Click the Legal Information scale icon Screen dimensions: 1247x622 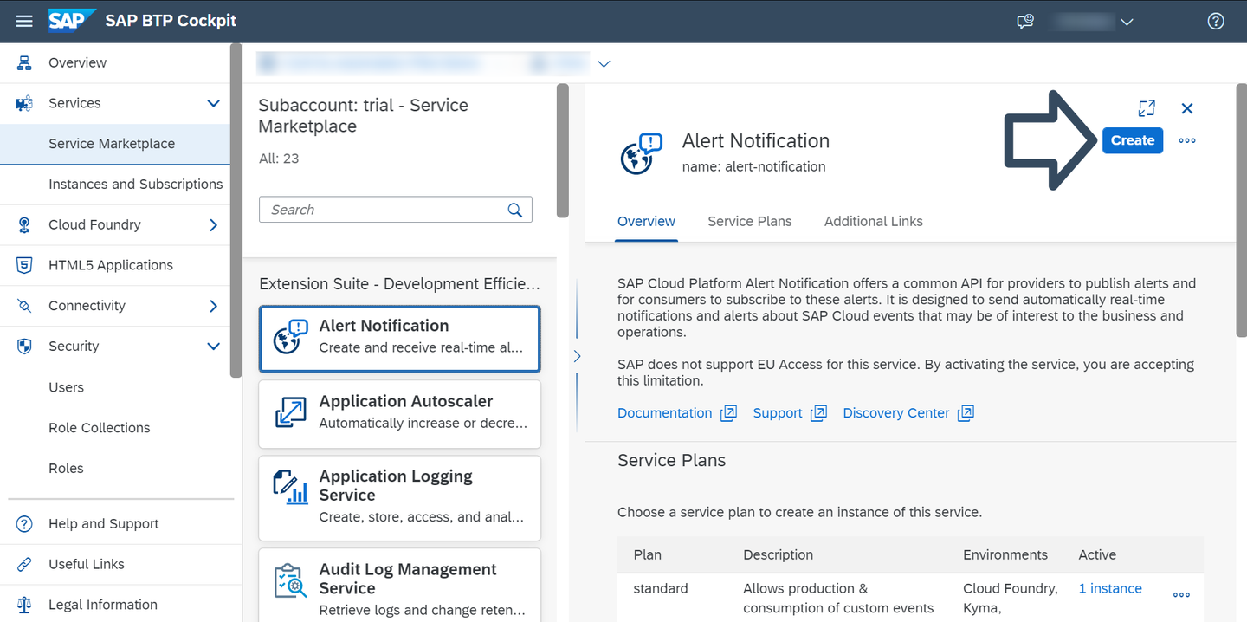pos(24,605)
